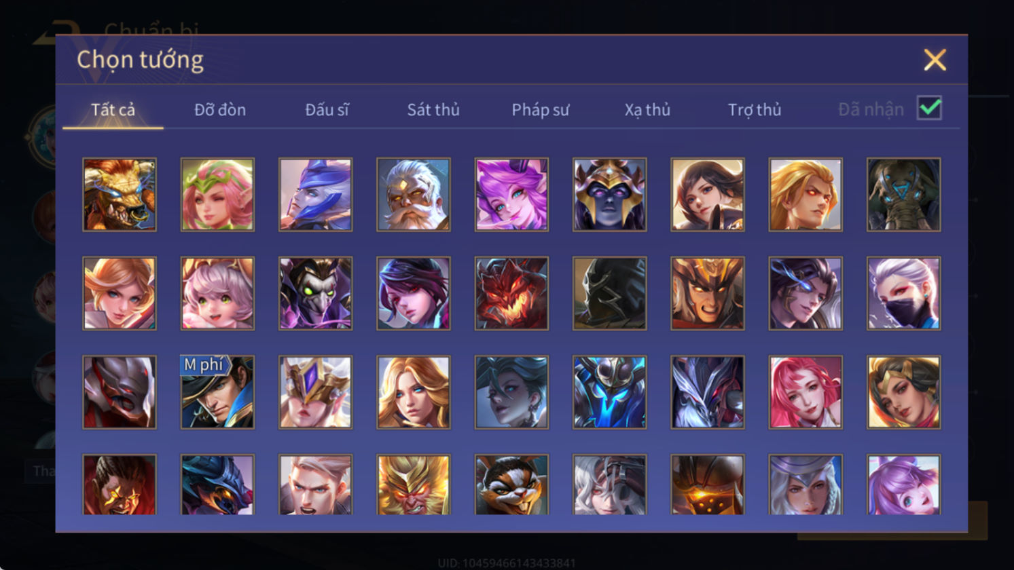Pick the white-bearded old man hero
Image resolution: width=1014 pixels, height=570 pixels.
pos(413,195)
